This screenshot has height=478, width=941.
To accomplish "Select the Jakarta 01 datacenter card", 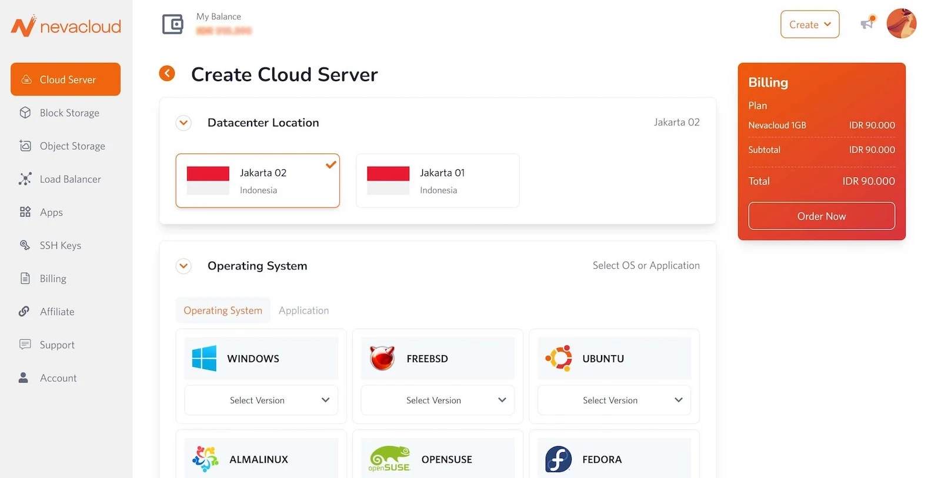I will click(438, 180).
